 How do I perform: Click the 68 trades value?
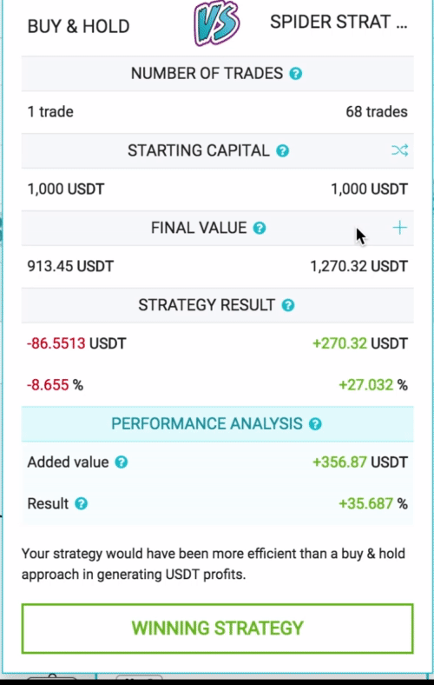click(x=377, y=112)
